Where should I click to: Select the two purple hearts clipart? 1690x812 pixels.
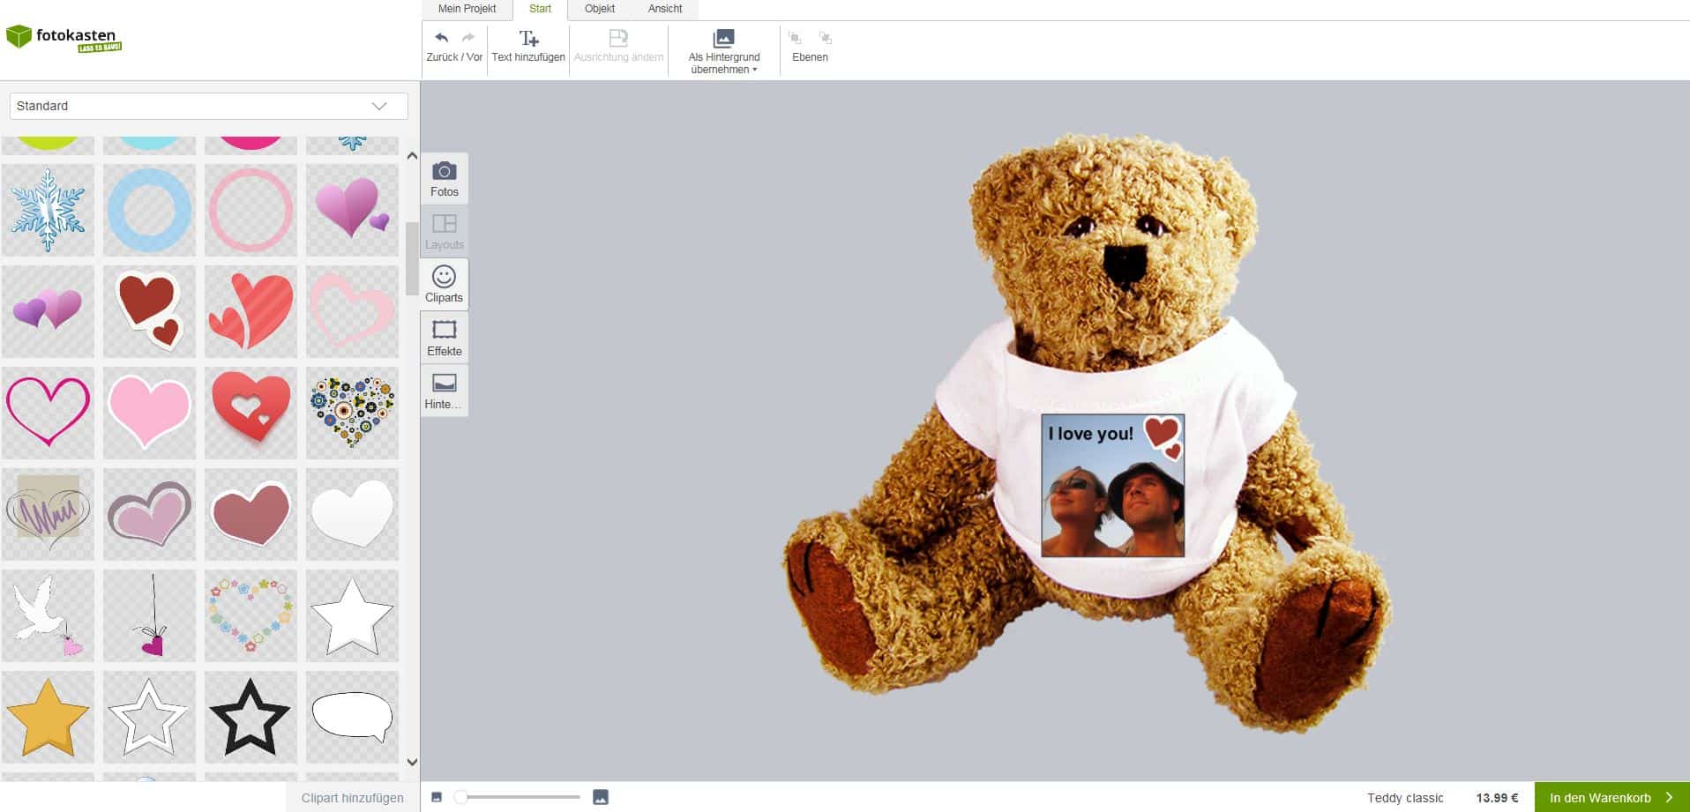[48, 311]
